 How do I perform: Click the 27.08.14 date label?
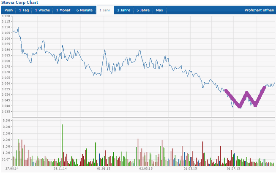pyautogui.click(x=12, y=169)
